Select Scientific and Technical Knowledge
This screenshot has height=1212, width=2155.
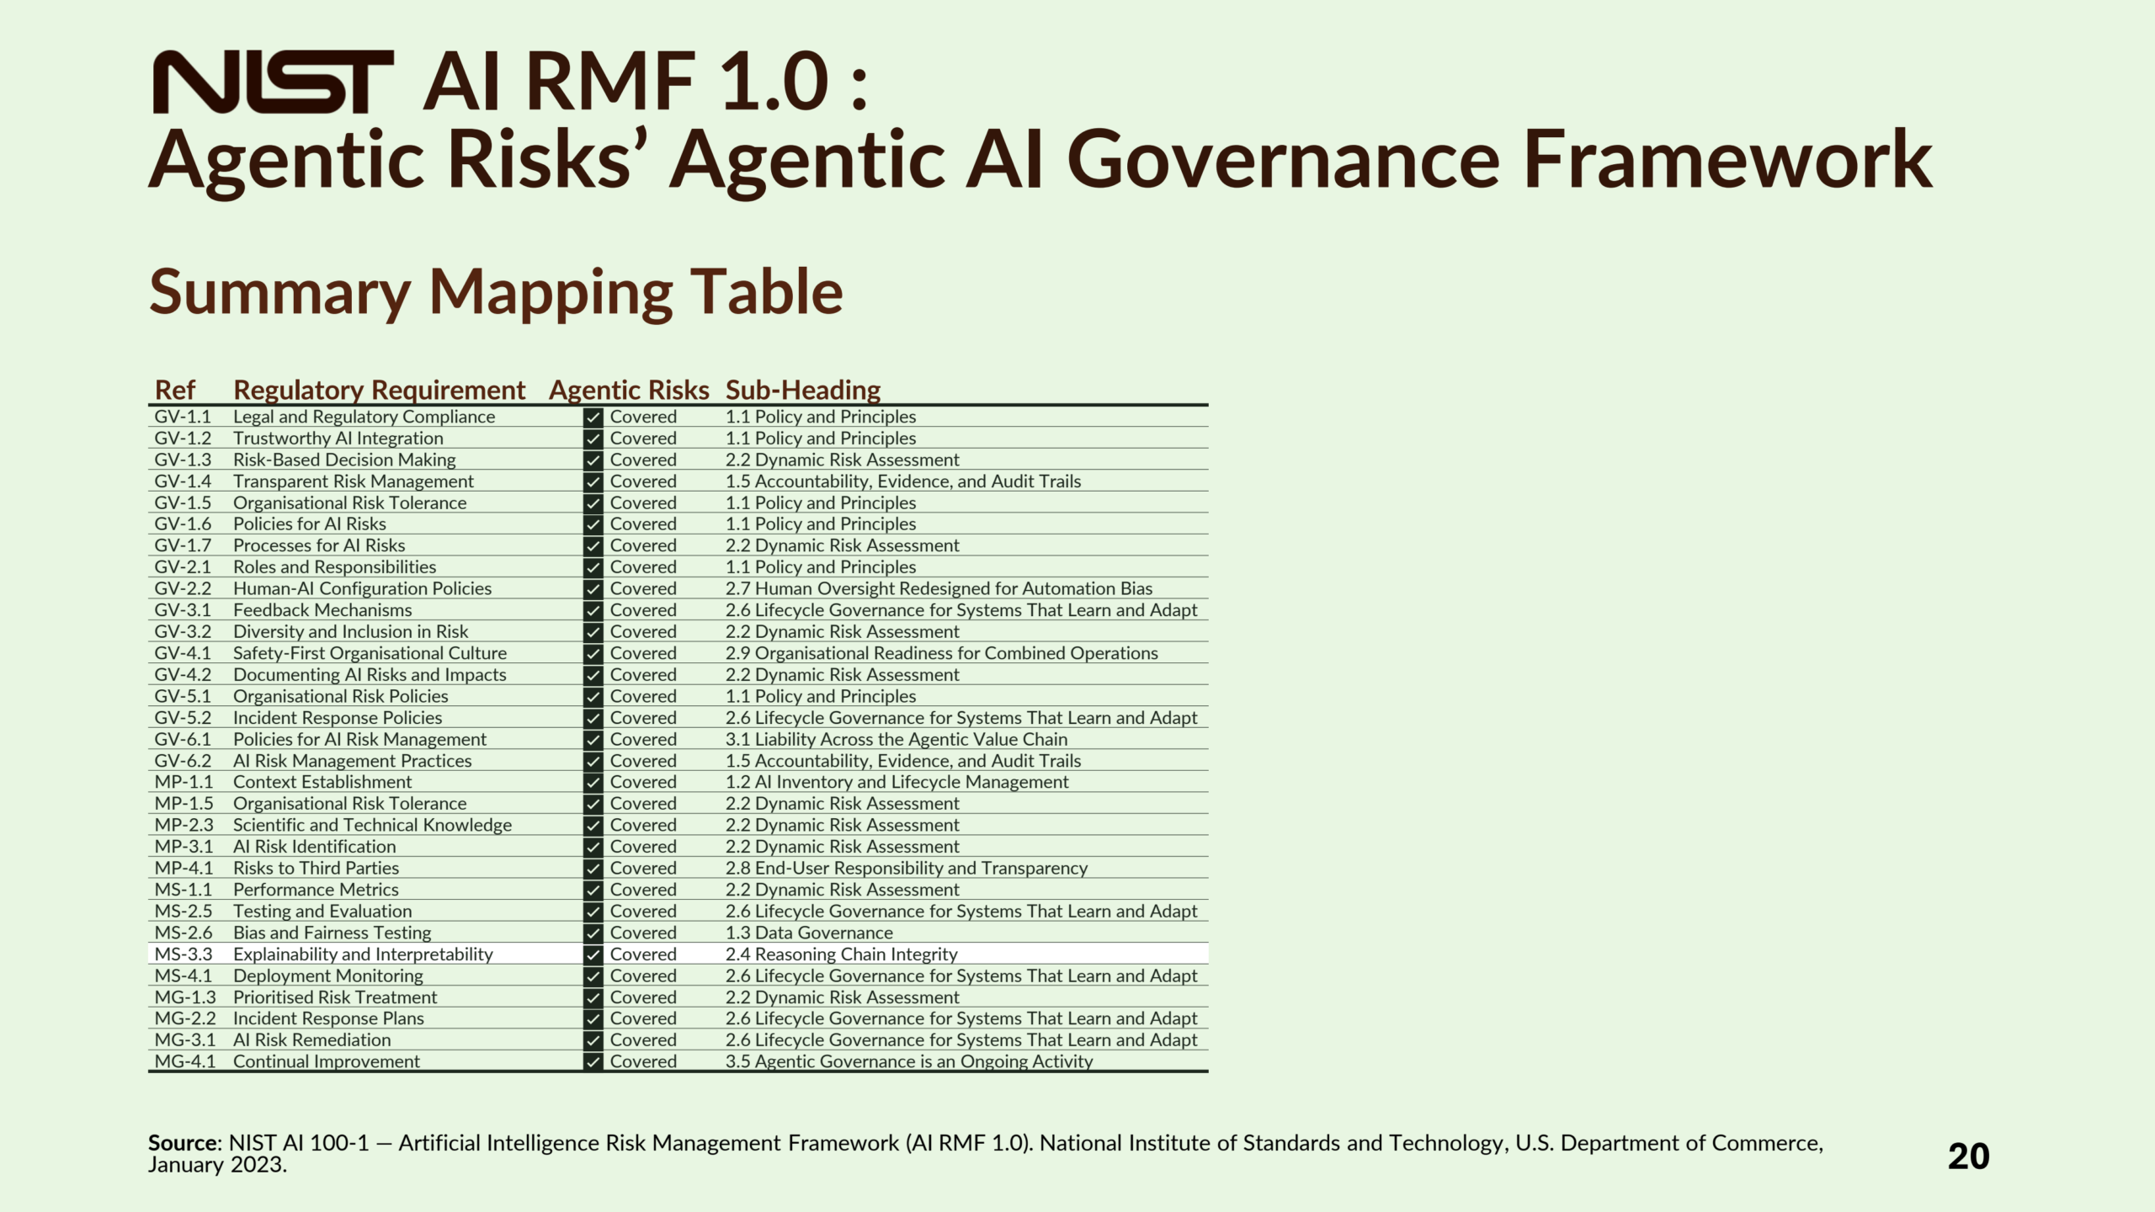(372, 826)
